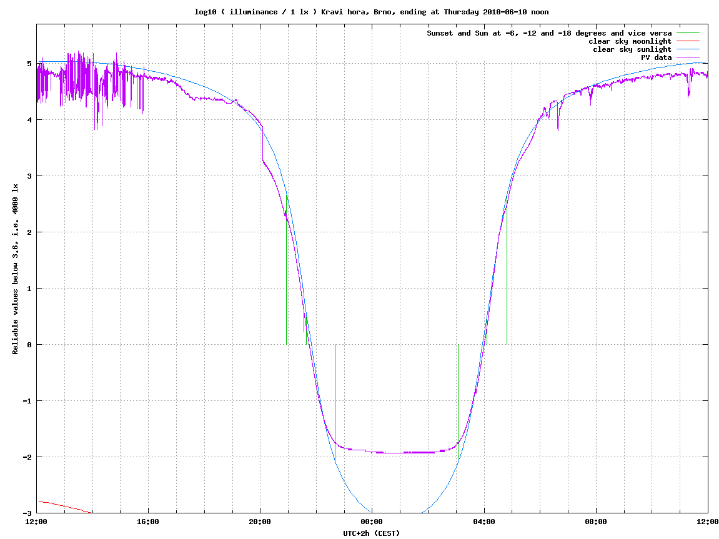
Task: Click the x-axis tick label 16:00
Action: [148, 522]
